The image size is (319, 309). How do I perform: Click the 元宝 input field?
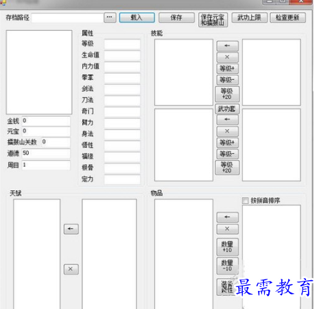point(46,131)
